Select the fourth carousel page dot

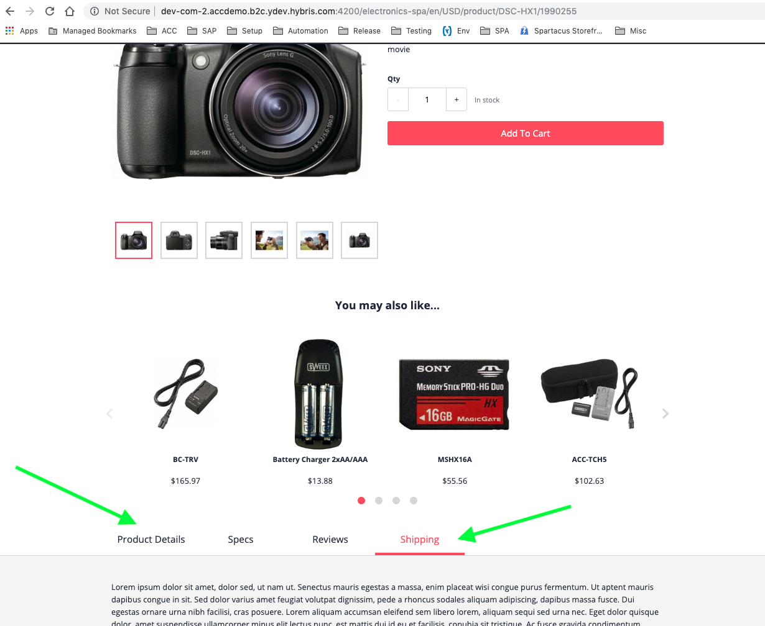tap(414, 501)
